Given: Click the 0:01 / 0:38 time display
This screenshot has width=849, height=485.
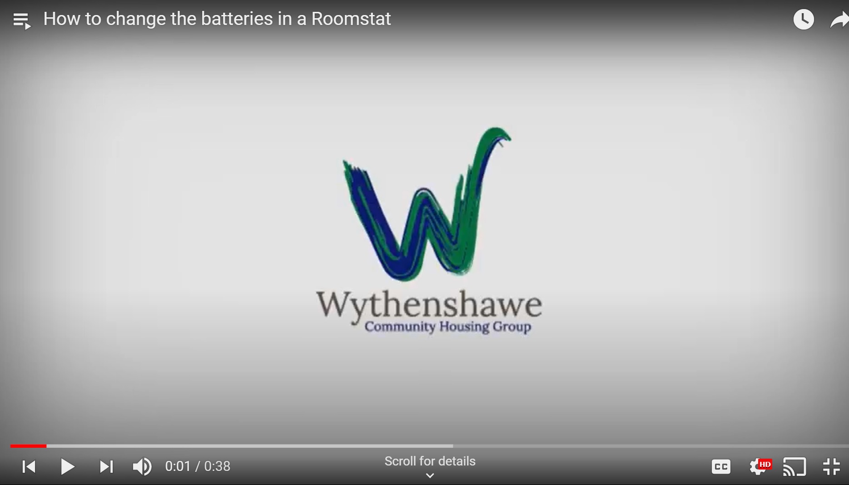Looking at the screenshot, I should (x=198, y=466).
